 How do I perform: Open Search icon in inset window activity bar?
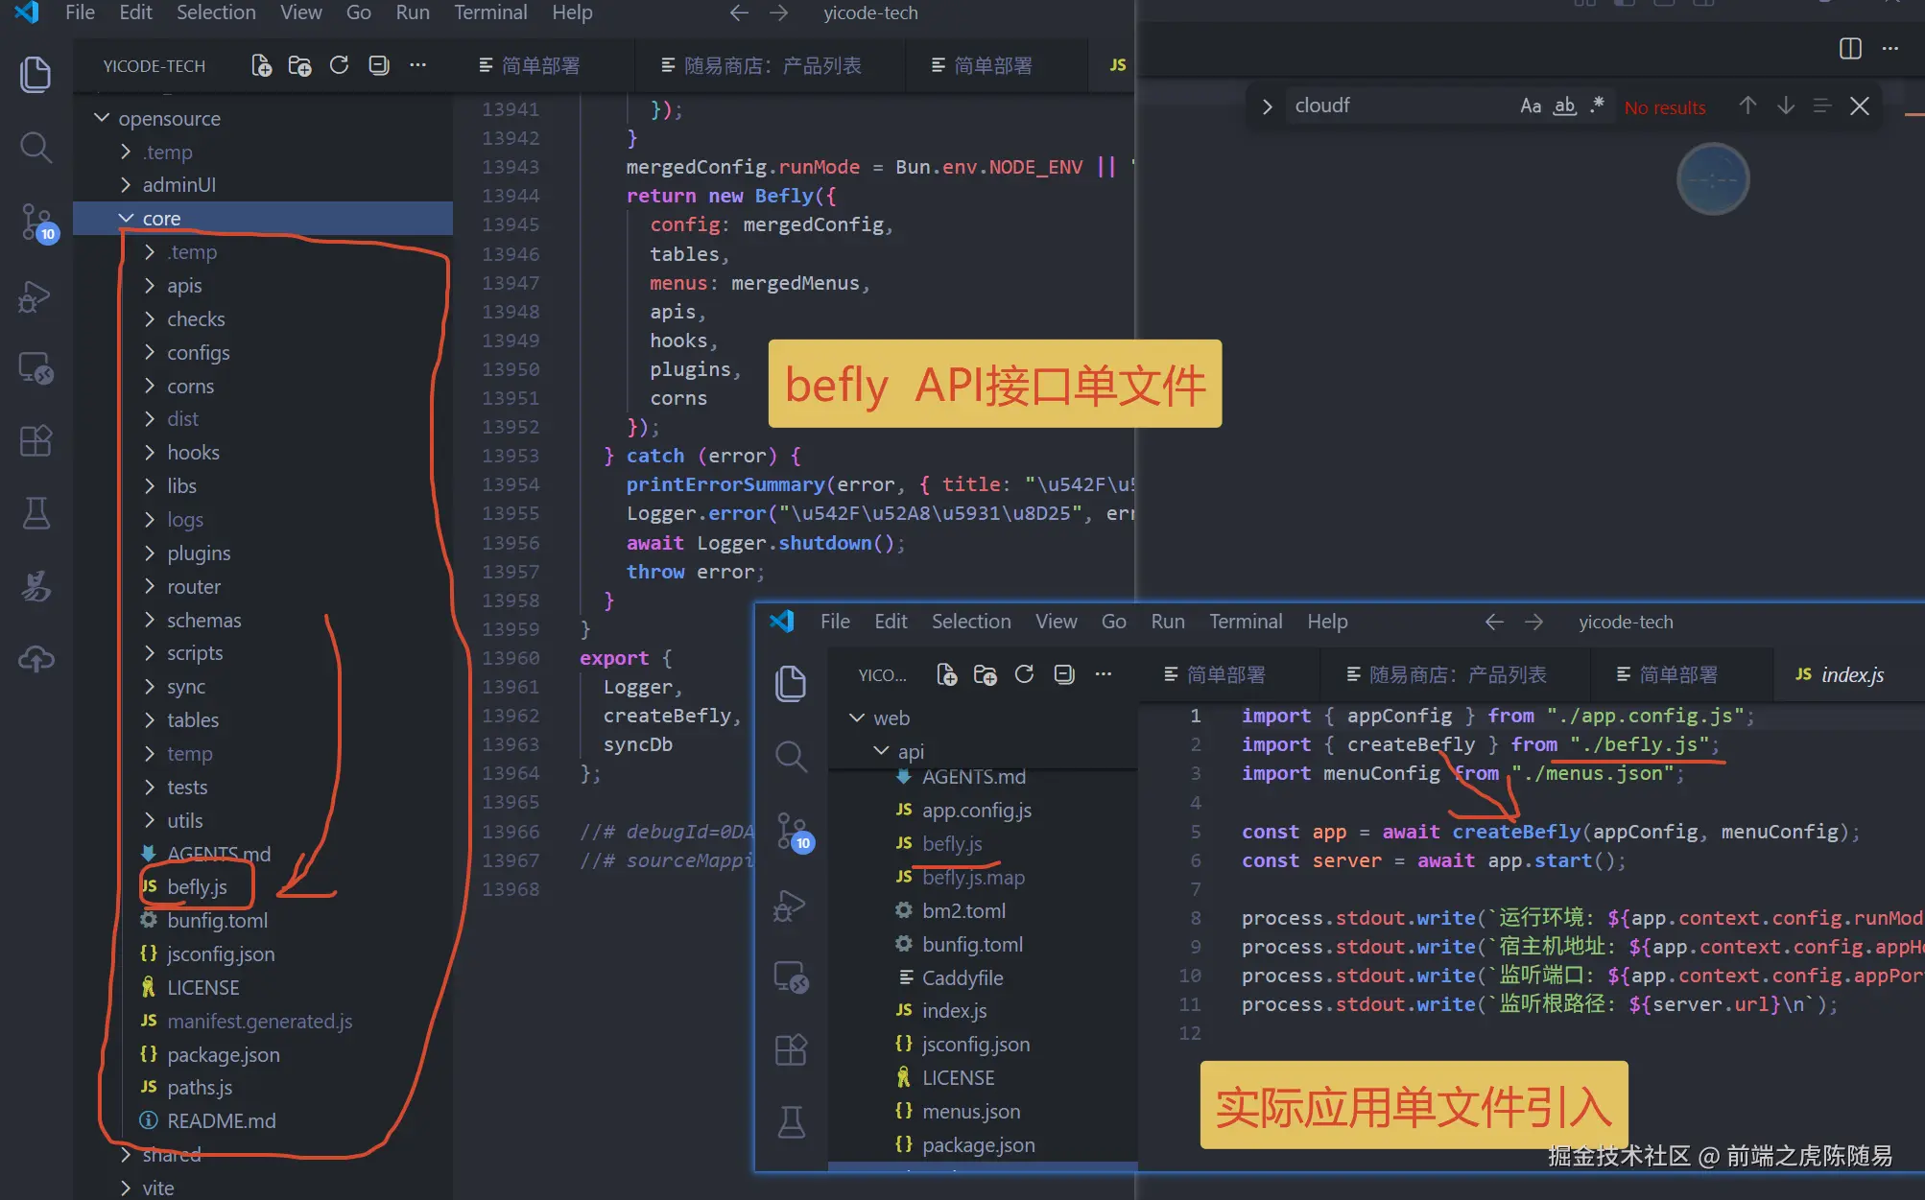[791, 757]
